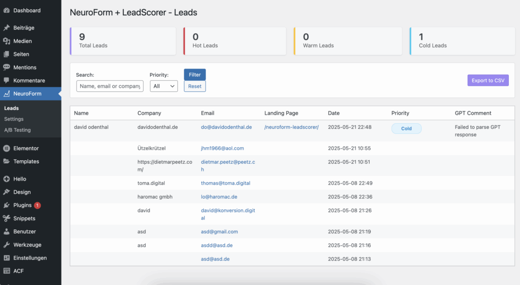Click the Hello plus-circle icon
The image size is (520, 285).
point(6,179)
